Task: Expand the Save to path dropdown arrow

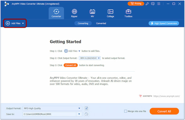Action: point(79,114)
